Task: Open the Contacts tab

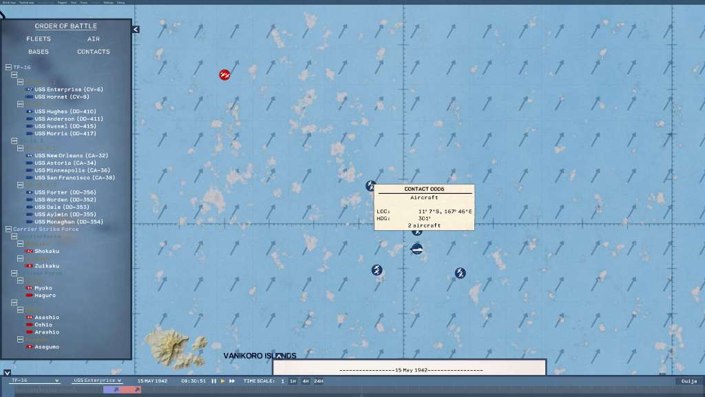Action: (x=94, y=52)
